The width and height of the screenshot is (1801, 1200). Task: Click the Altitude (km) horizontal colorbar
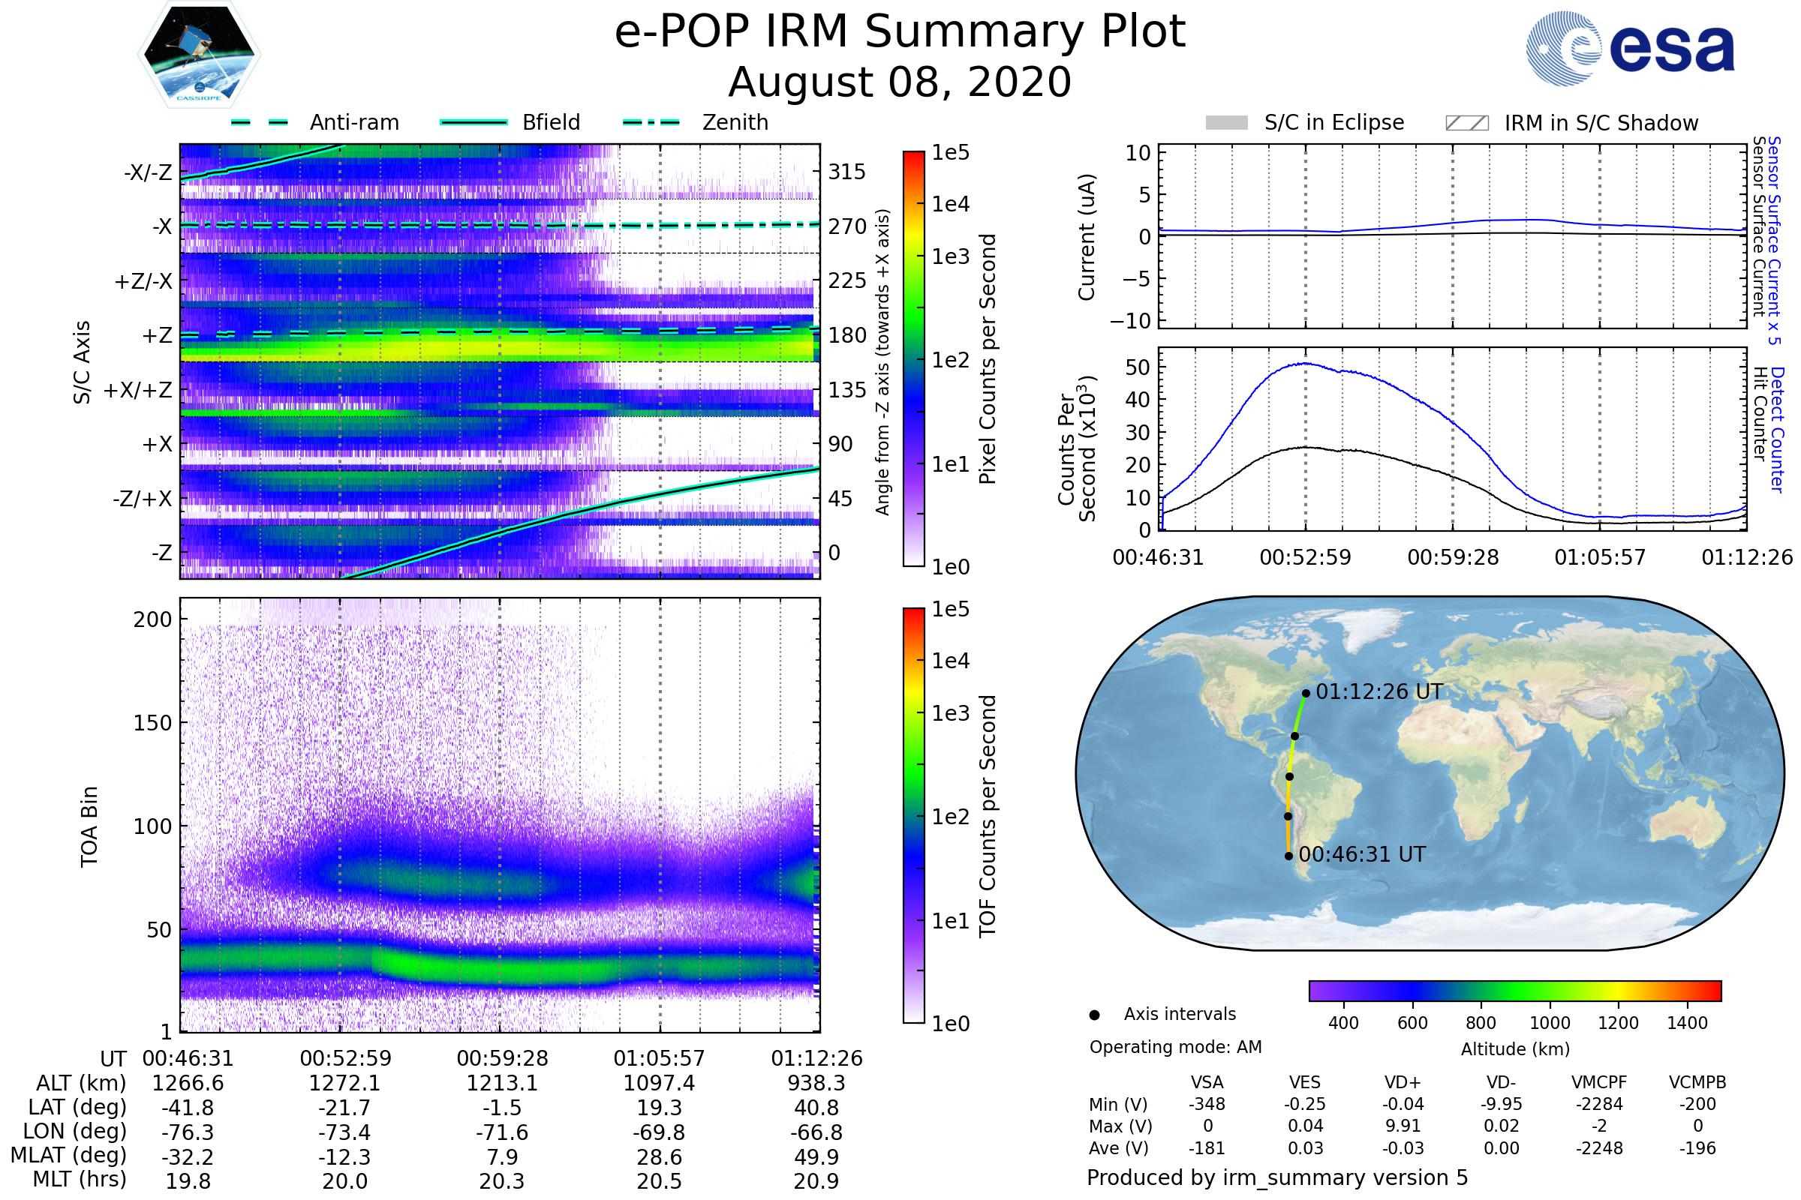[1514, 990]
